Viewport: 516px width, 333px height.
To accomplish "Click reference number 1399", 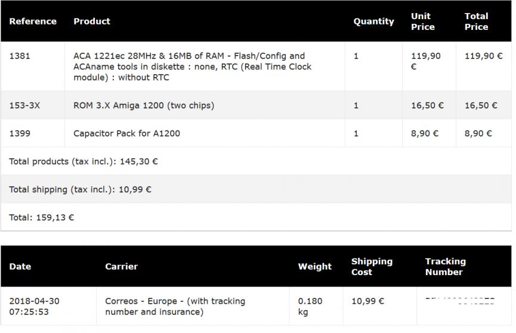I will 20,134.
